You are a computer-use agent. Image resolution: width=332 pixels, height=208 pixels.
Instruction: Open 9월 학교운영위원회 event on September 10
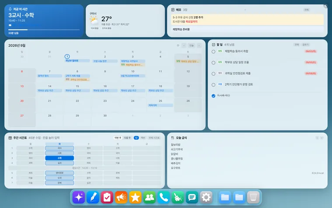[133, 76]
